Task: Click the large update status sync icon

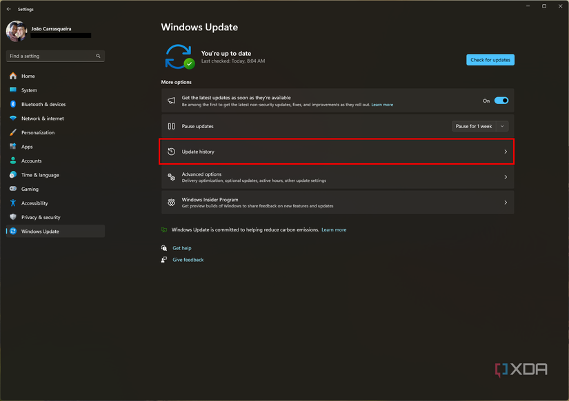Action: coord(179,56)
